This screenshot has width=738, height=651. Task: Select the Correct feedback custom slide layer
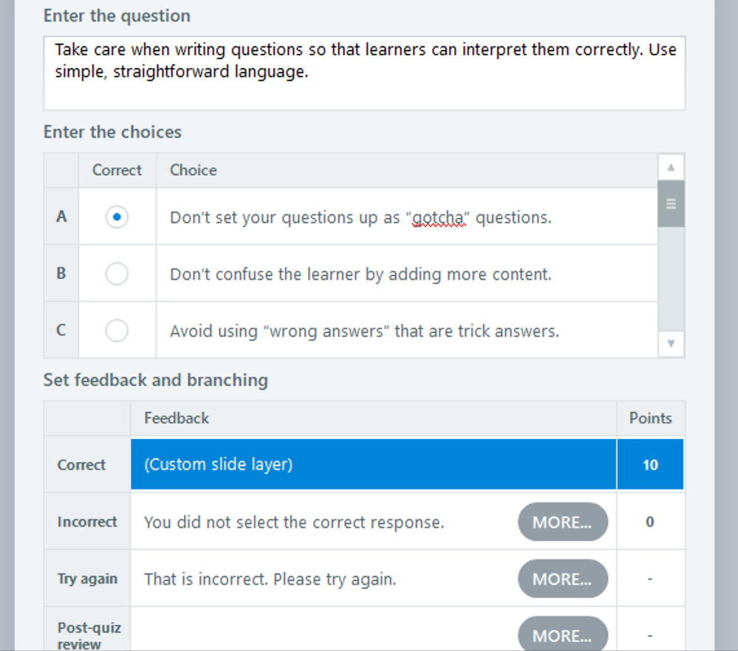pyautogui.click(x=373, y=465)
